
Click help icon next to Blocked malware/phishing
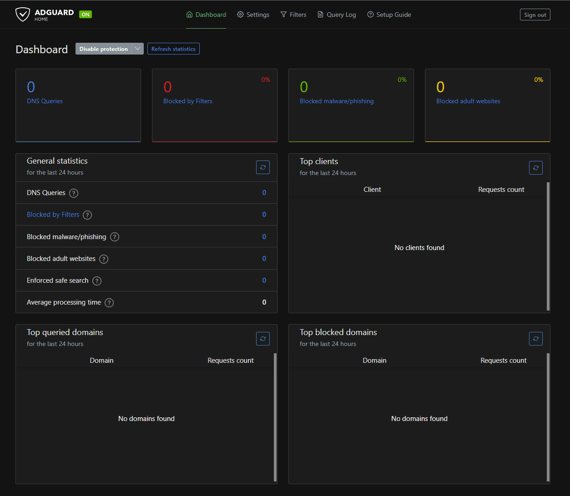tap(115, 237)
